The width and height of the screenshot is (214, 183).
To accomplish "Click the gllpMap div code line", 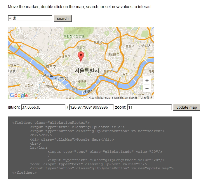I will click(72, 139).
